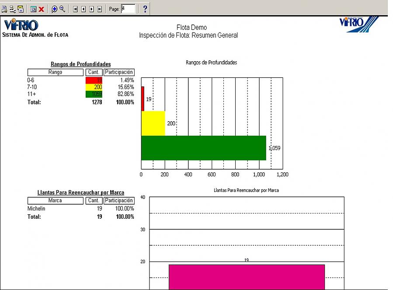Click the "Llantas Para Reencauchar por Marca" chart title
This screenshot has height=290, width=393.
[246, 190]
